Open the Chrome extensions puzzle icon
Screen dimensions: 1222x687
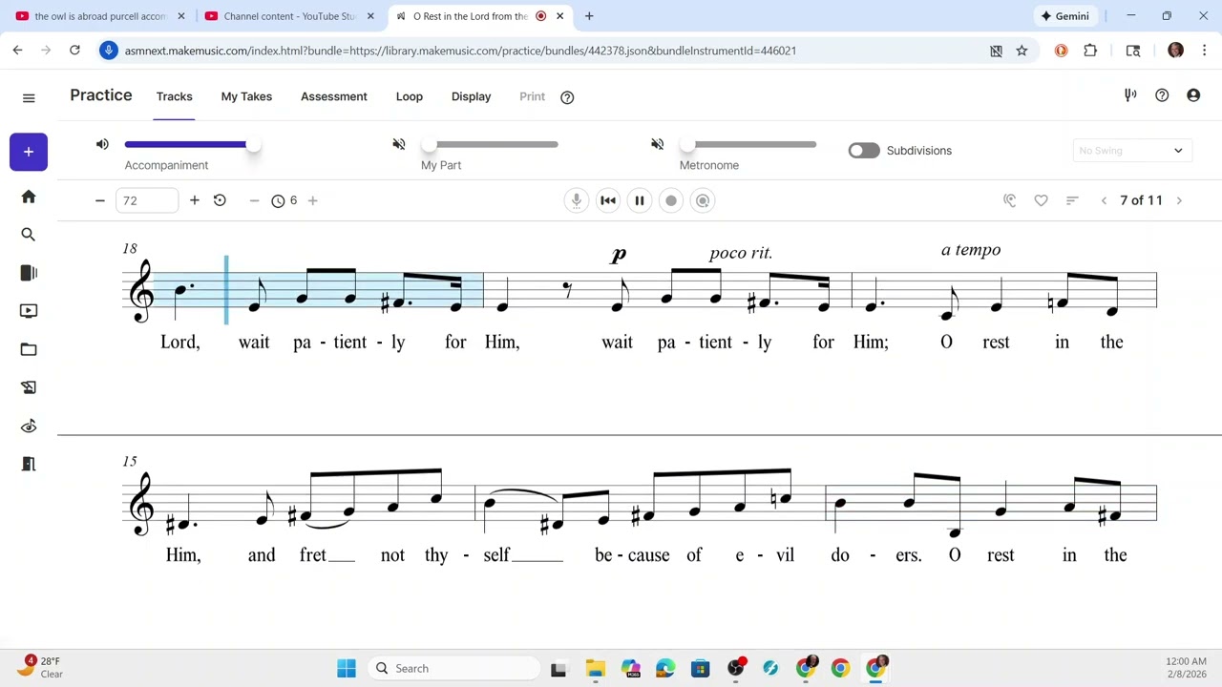(1090, 51)
